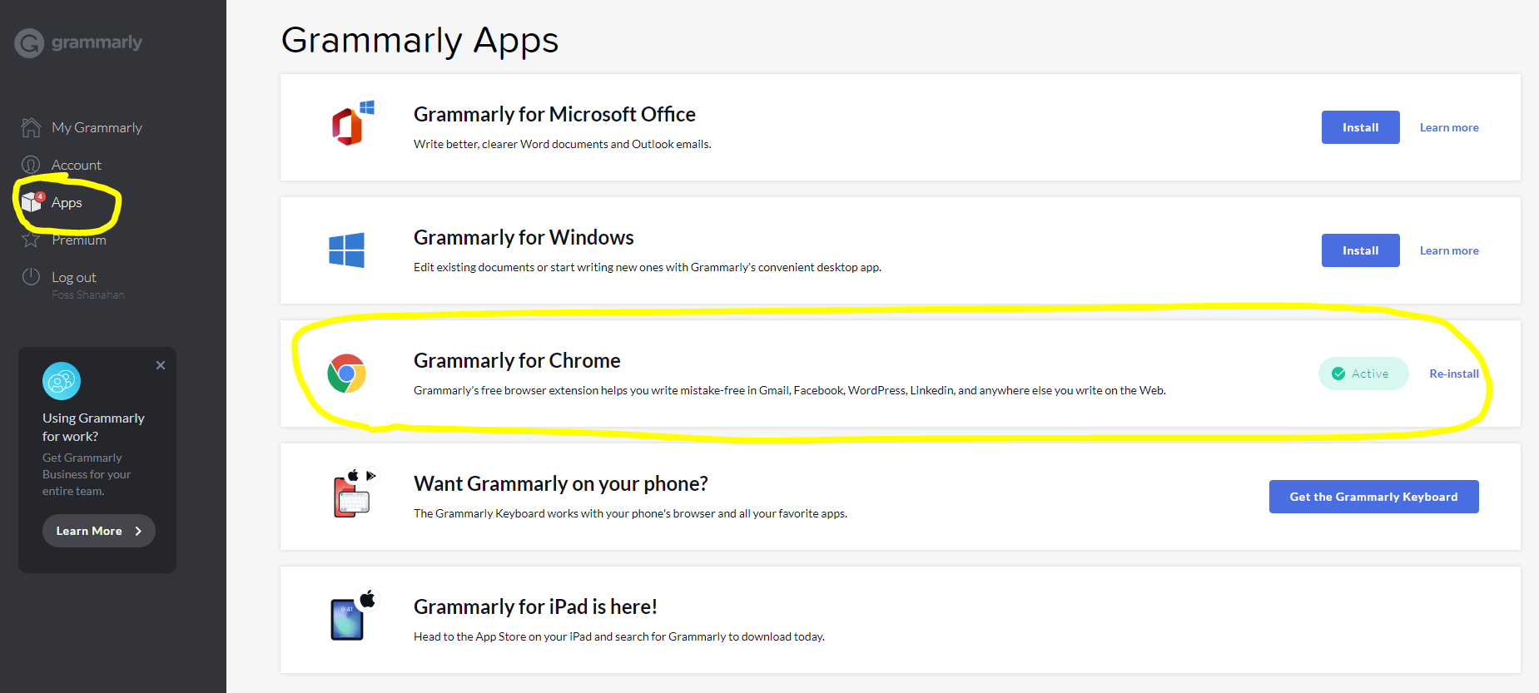Click 'Grammarly Apps' page title
Viewport: 1539px width, 693px height.
coord(420,41)
